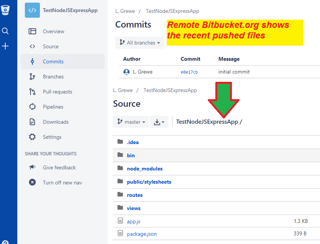Click the Give feedback megaphone icon
320x244 pixels.
[32, 167]
